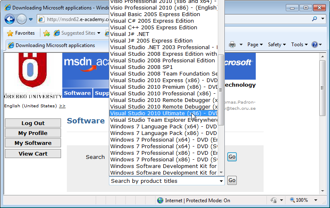Screen dimensions: 330x208
Task: Click the My Profile button
Action: (33, 133)
